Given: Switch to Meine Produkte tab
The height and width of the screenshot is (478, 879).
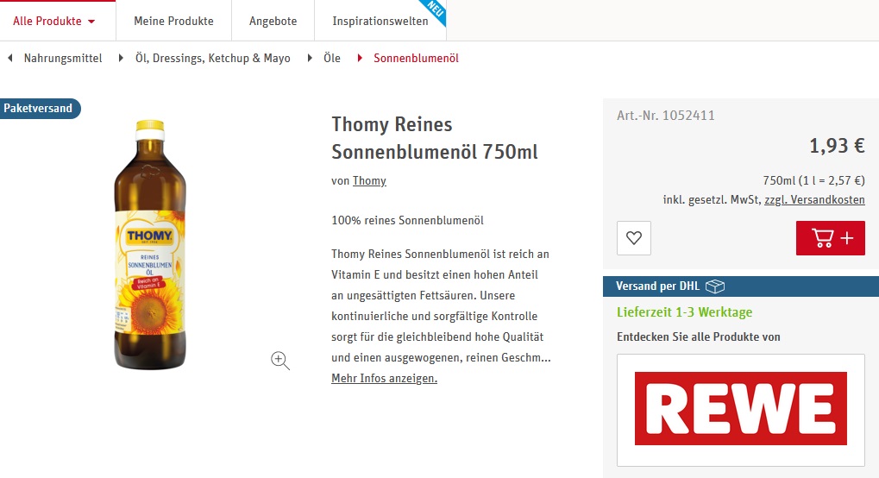Looking at the screenshot, I should (x=173, y=21).
